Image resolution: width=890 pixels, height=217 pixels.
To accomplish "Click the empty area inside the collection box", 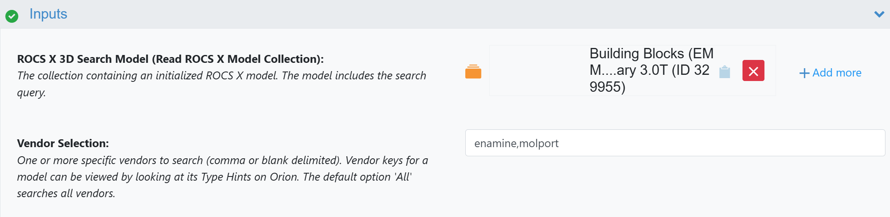I will click(539, 71).
